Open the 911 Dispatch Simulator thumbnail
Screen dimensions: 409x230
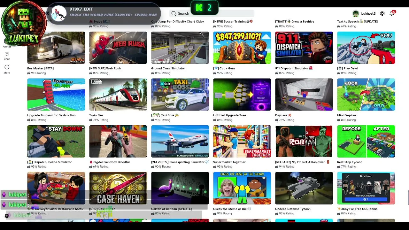[304, 48]
